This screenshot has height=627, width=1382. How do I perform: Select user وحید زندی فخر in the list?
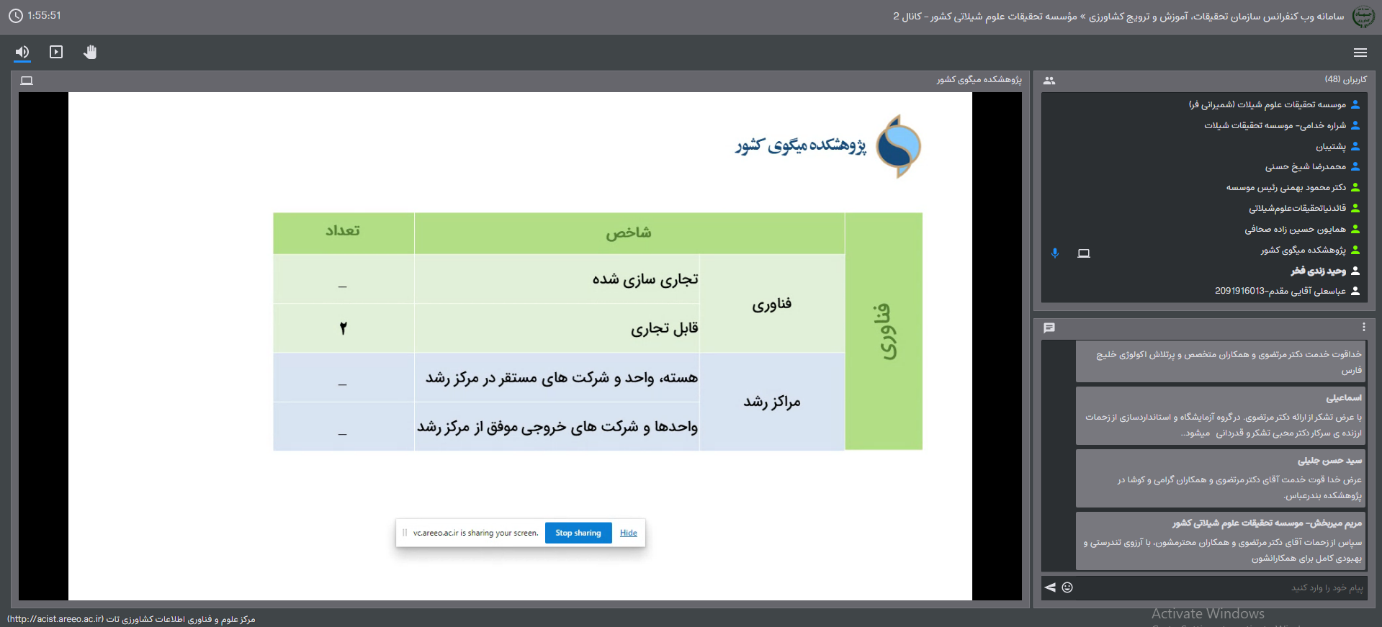point(1318,271)
